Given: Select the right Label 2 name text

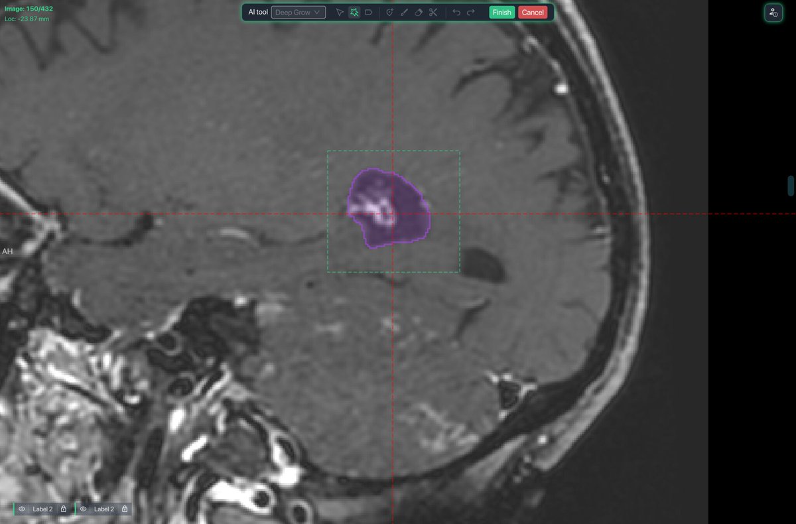Looking at the screenshot, I should [x=104, y=509].
